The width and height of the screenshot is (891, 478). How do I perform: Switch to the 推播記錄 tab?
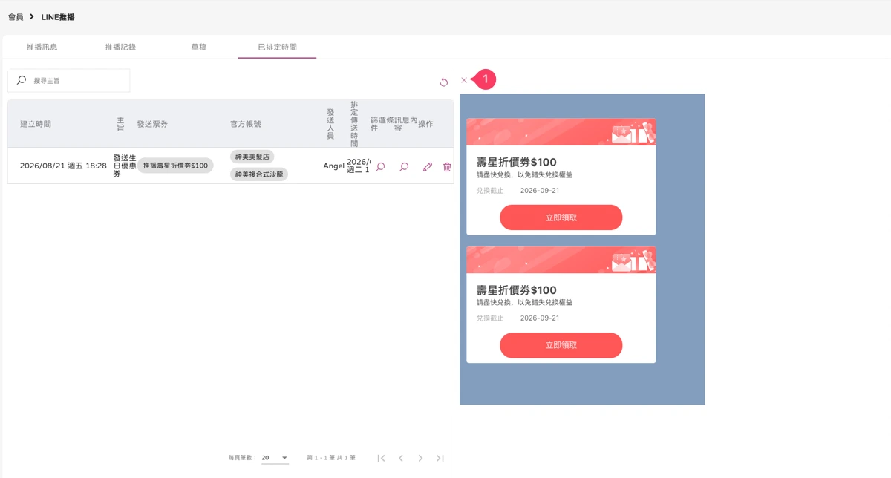click(120, 47)
